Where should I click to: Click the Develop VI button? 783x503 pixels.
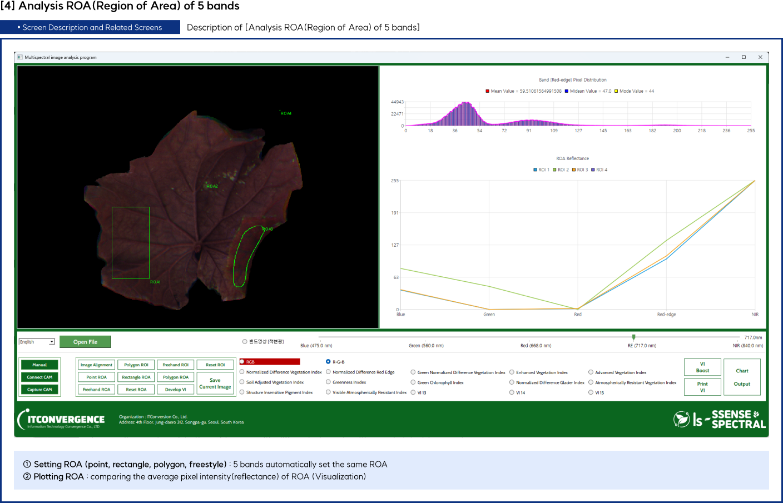pyautogui.click(x=176, y=390)
